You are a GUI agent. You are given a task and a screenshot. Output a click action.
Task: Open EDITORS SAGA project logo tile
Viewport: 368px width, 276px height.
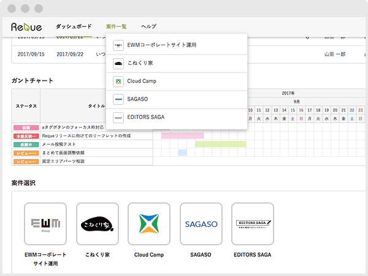(253, 224)
